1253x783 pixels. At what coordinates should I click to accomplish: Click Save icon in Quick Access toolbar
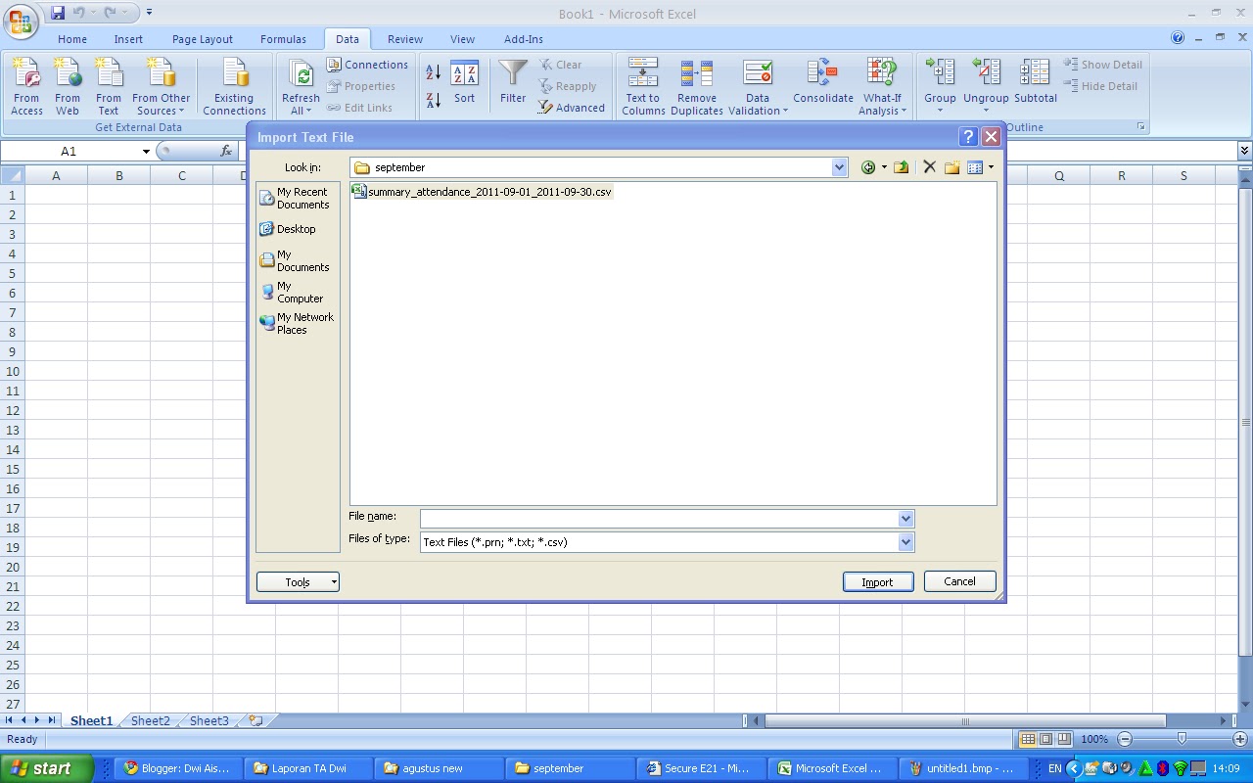pyautogui.click(x=58, y=13)
